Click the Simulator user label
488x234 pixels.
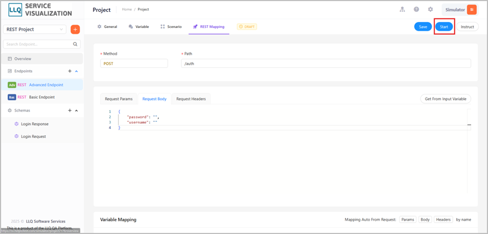[x=455, y=10]
